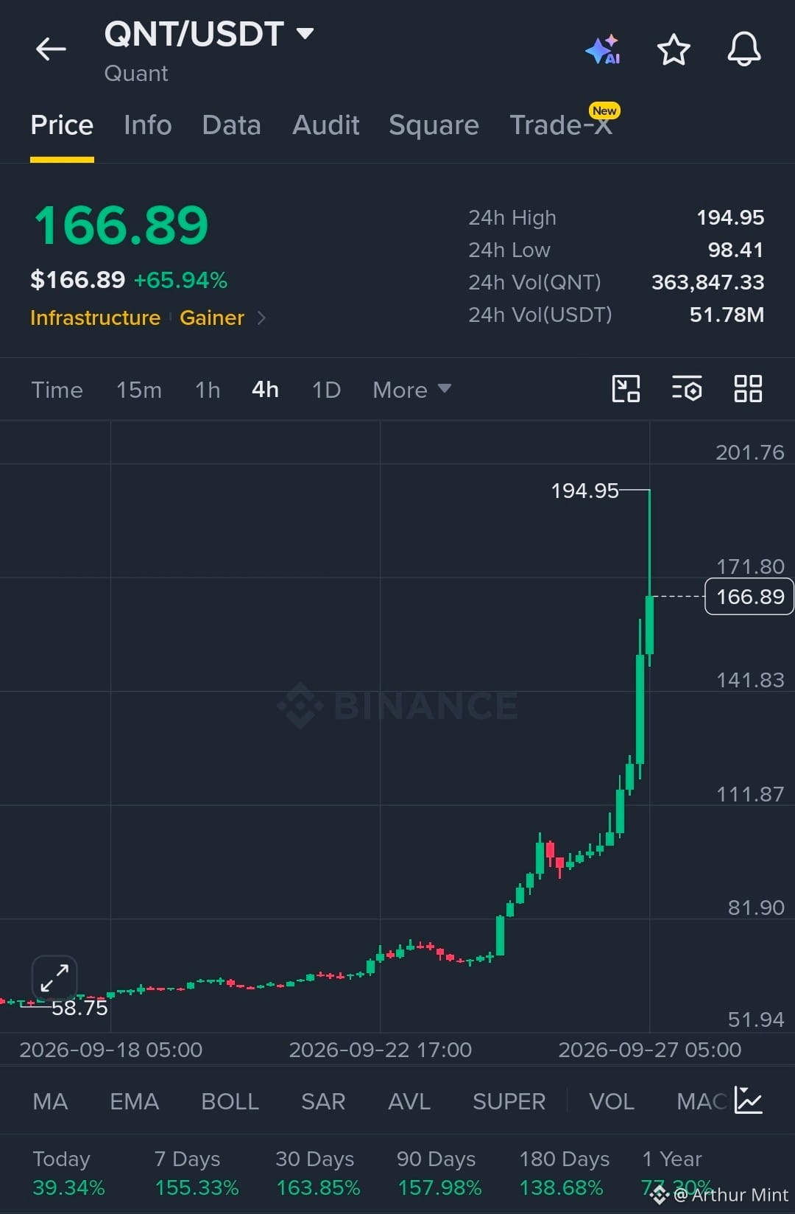Expand chart to fullscreen arrows
The width and height of the screenshot is (795, 1214).
click(54, 978)
